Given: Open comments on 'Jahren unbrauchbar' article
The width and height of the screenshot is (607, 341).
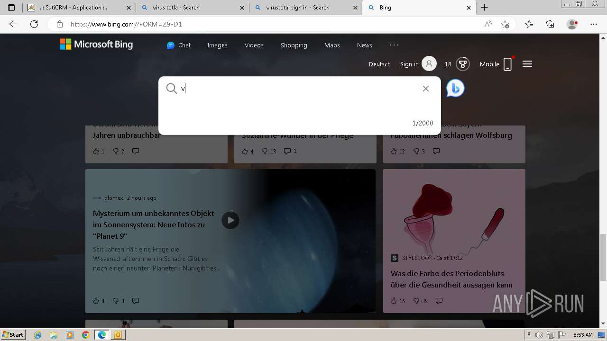Looking at the screenshot, I should [x=136, y=151].
